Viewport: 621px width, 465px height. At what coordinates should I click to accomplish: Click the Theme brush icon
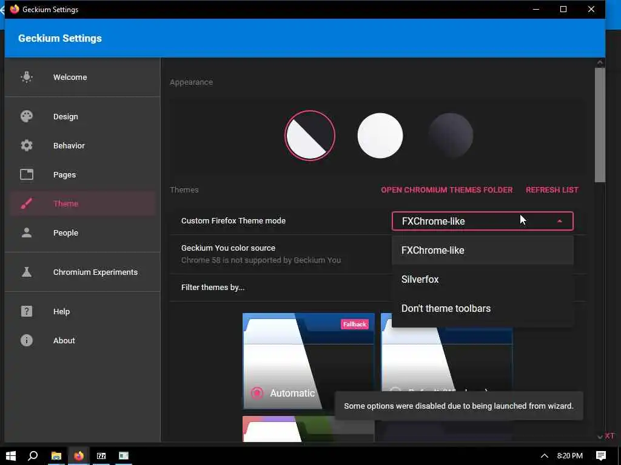pos(27,203)
